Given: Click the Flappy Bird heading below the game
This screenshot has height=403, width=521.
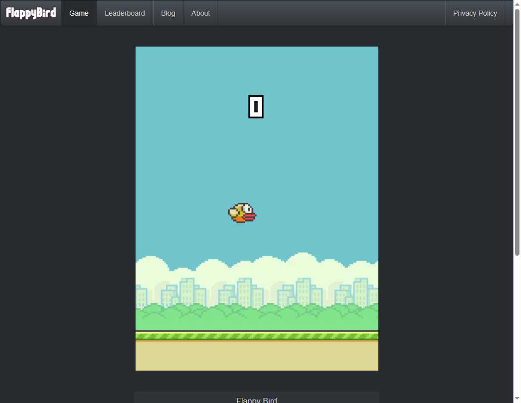Looking at the screenshot, I should point(256,399).
